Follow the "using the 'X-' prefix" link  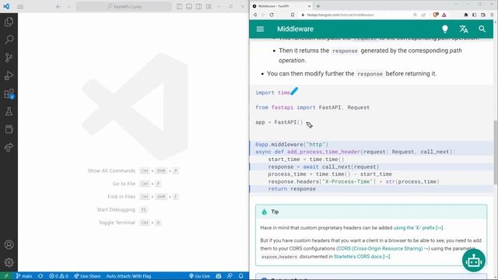[x=418, y=228]
